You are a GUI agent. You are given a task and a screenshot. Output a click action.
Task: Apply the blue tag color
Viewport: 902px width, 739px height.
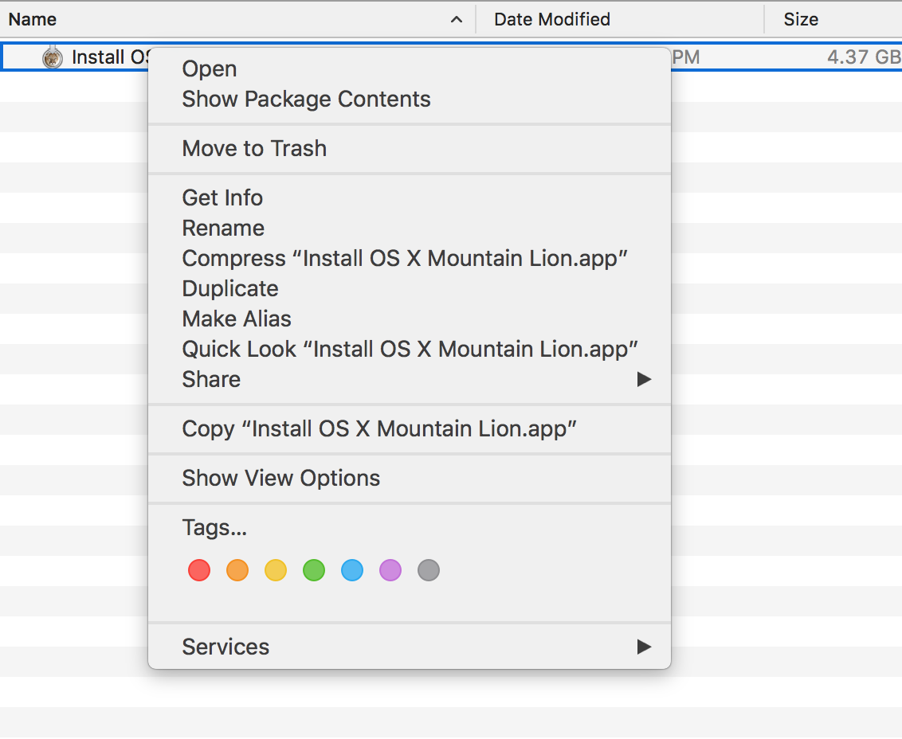point(352,570)
